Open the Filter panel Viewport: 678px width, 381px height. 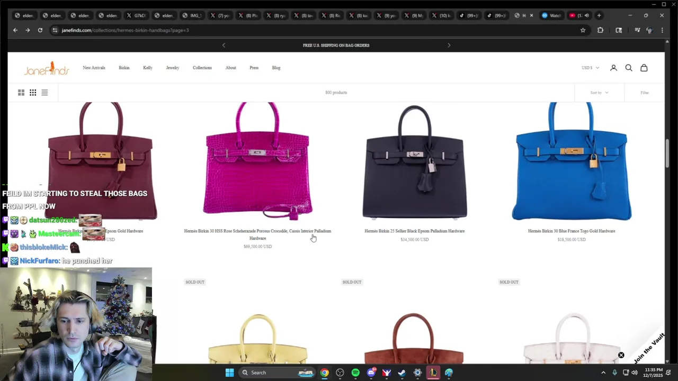tap(645, 93)
